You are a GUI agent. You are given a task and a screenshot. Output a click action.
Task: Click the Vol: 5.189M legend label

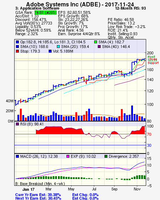coord(63,51)
